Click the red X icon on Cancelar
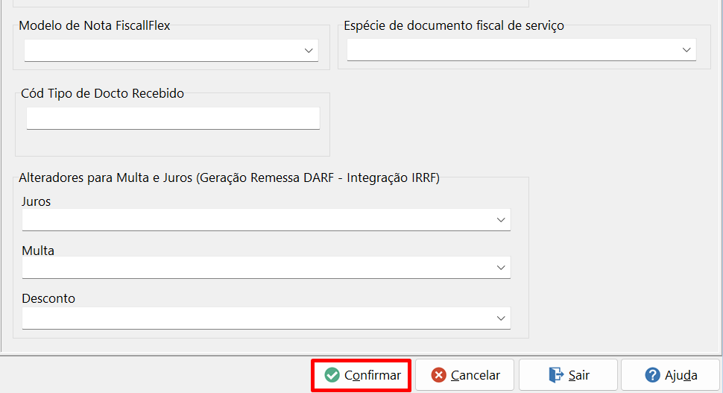 click(x=438, y=375)
